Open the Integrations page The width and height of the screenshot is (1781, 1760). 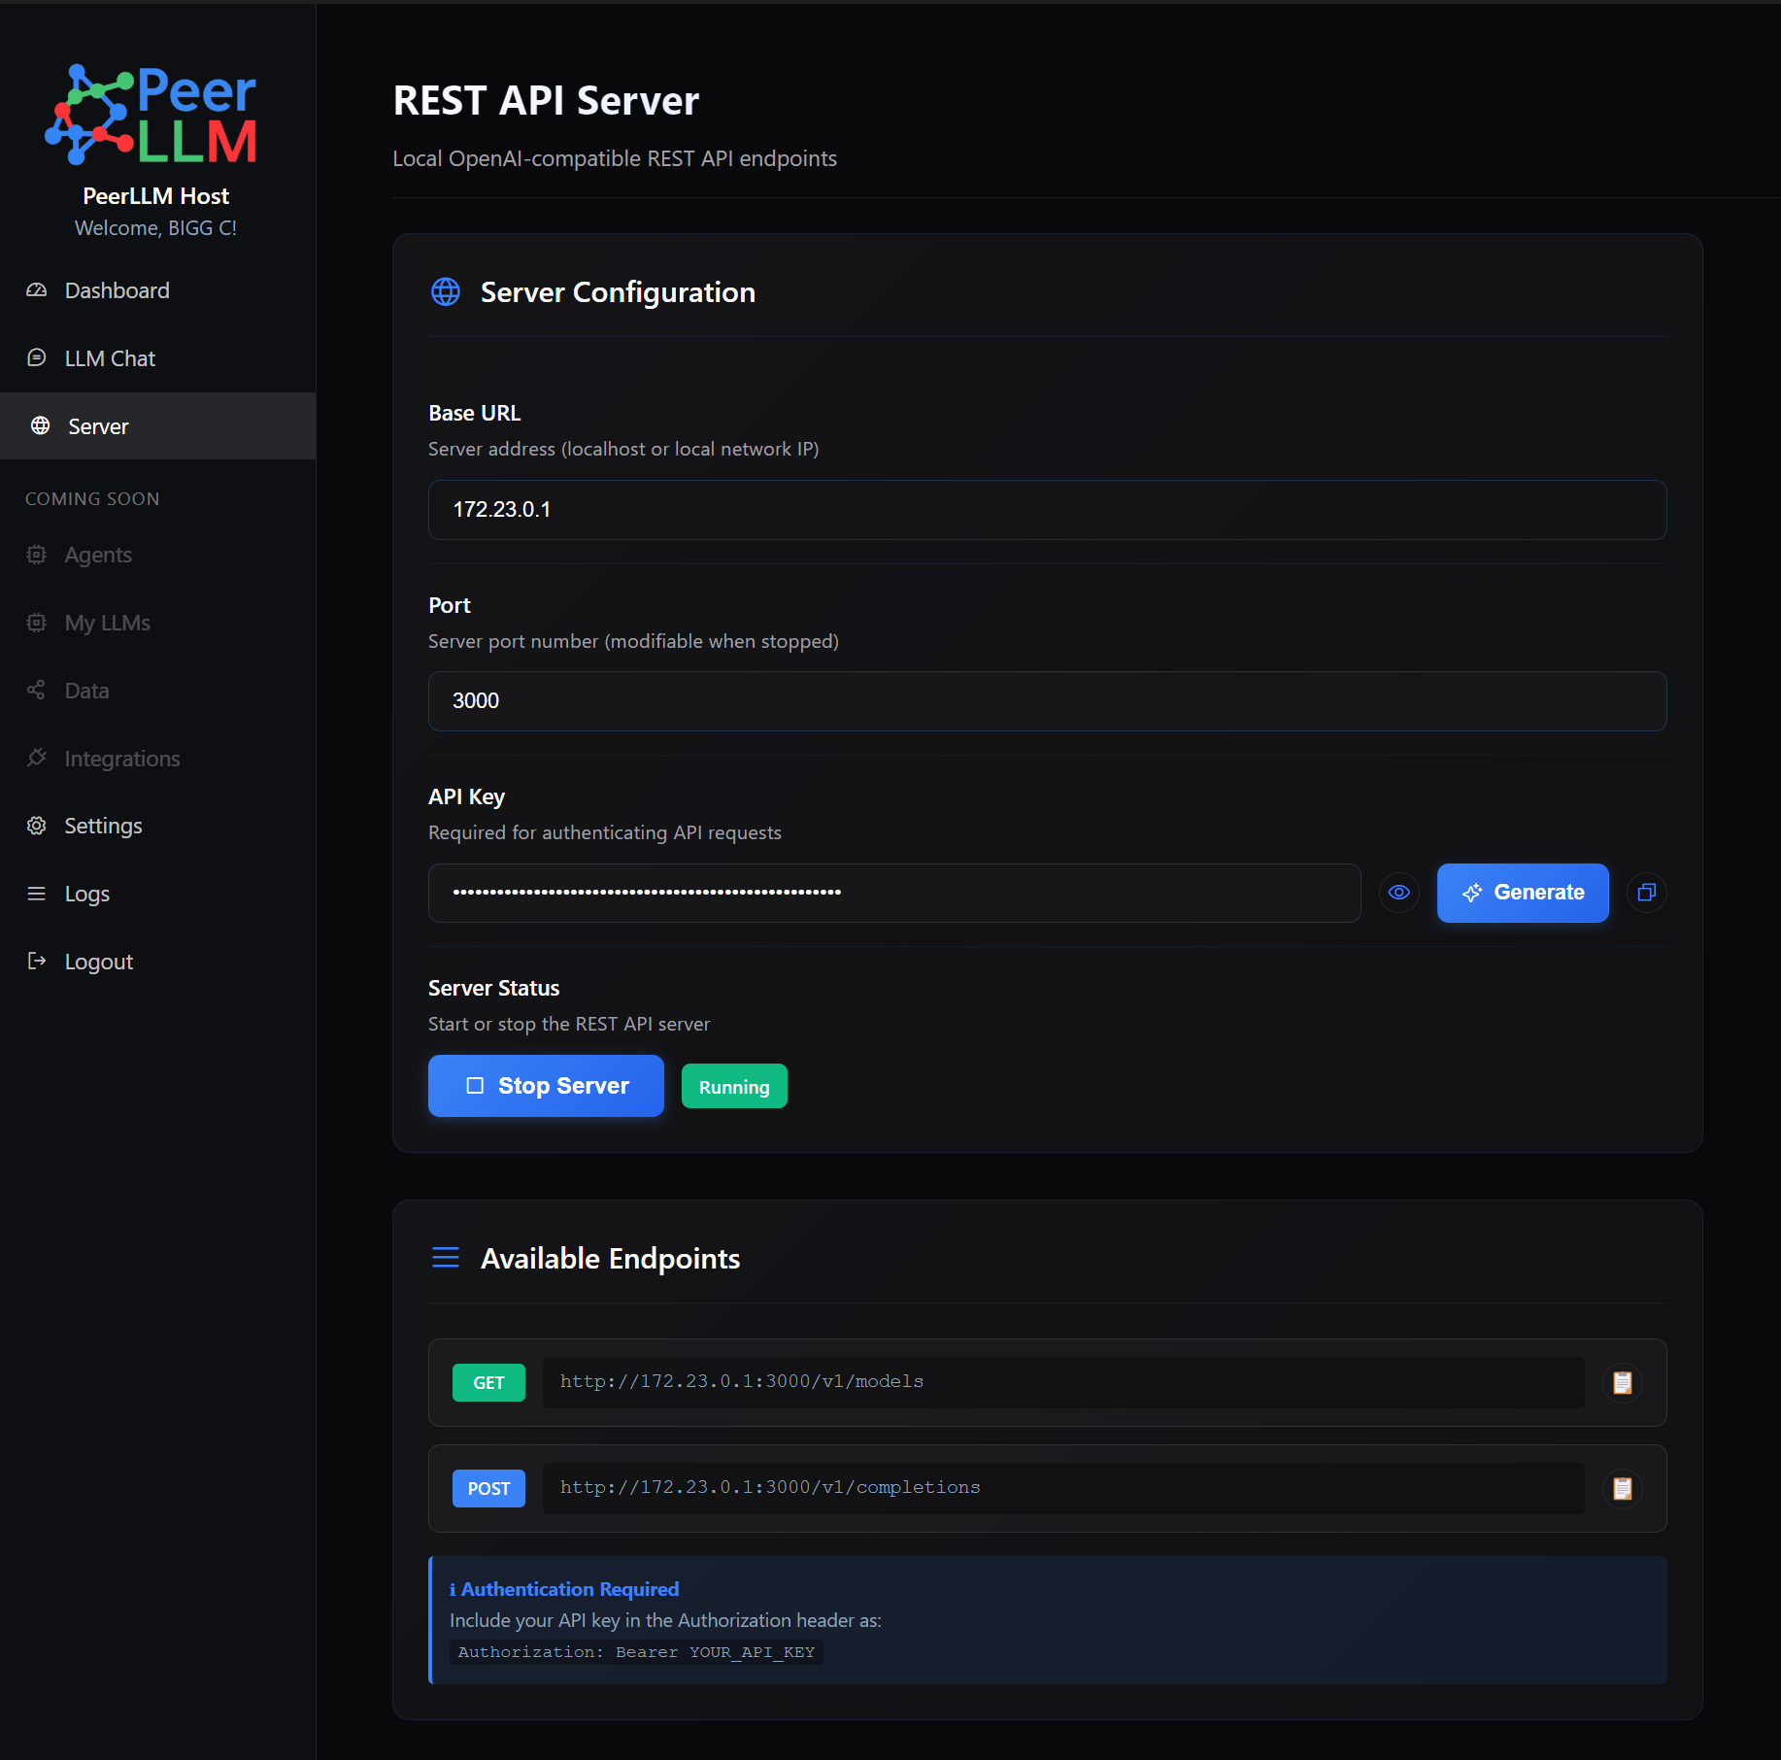121,759
